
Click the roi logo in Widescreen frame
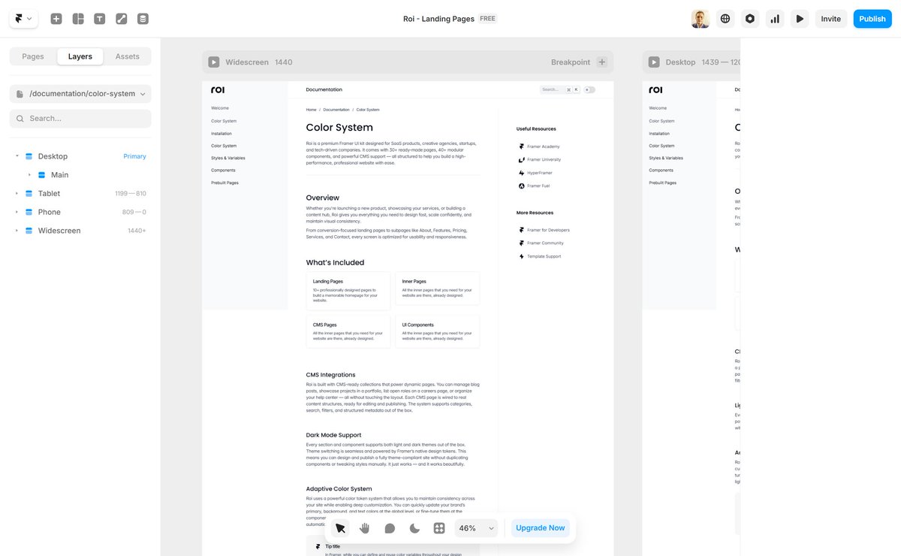coord(218,89)
